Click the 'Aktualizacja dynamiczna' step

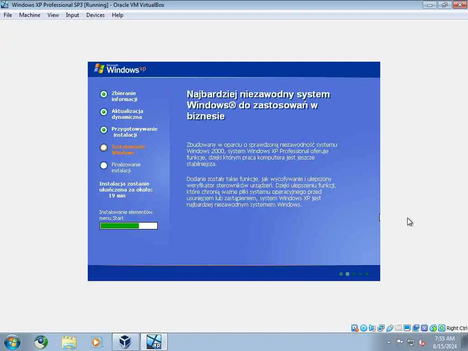click(x=128, y=114)
